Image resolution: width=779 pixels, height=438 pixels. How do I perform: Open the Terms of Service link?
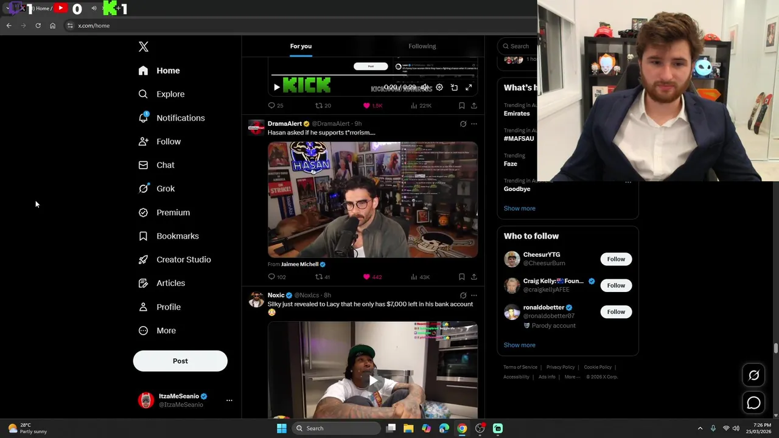coord(520,367)
